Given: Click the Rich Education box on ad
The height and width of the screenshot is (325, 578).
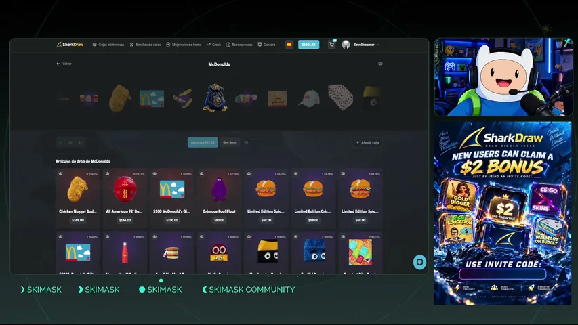Looking at the screenshot, I should [x=457, y=230].
